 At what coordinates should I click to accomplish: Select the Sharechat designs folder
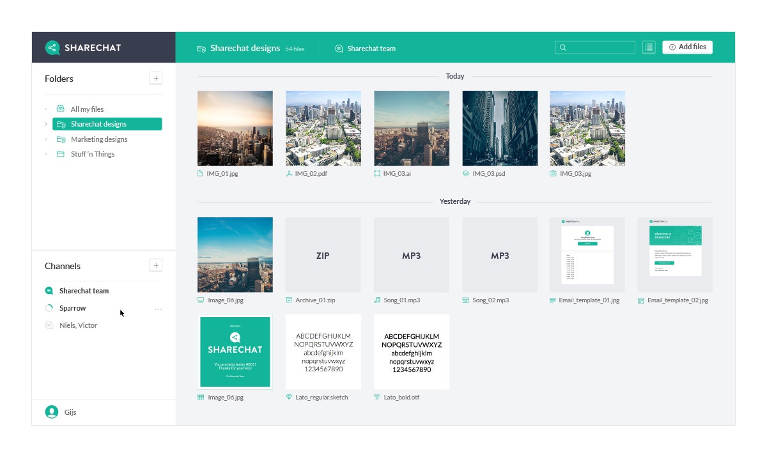[x=107, y=124]
